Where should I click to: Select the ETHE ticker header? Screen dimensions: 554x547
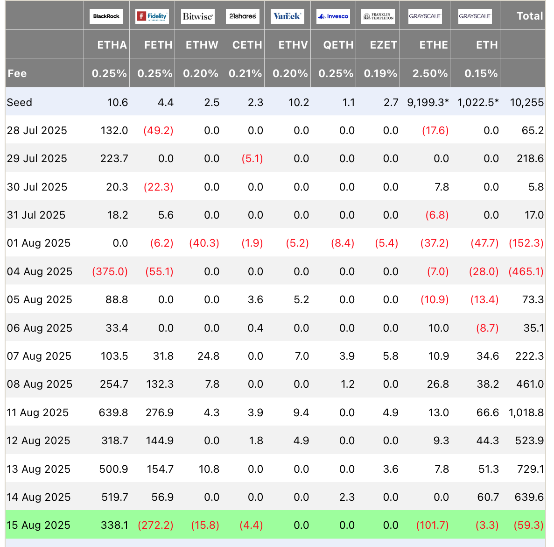pos(434,45)
